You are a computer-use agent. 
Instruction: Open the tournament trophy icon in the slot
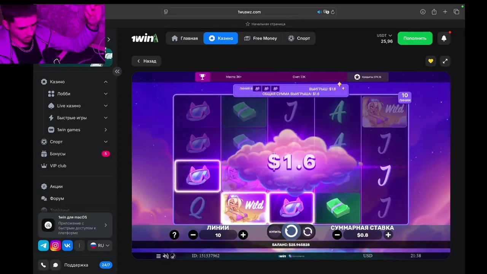202,77
